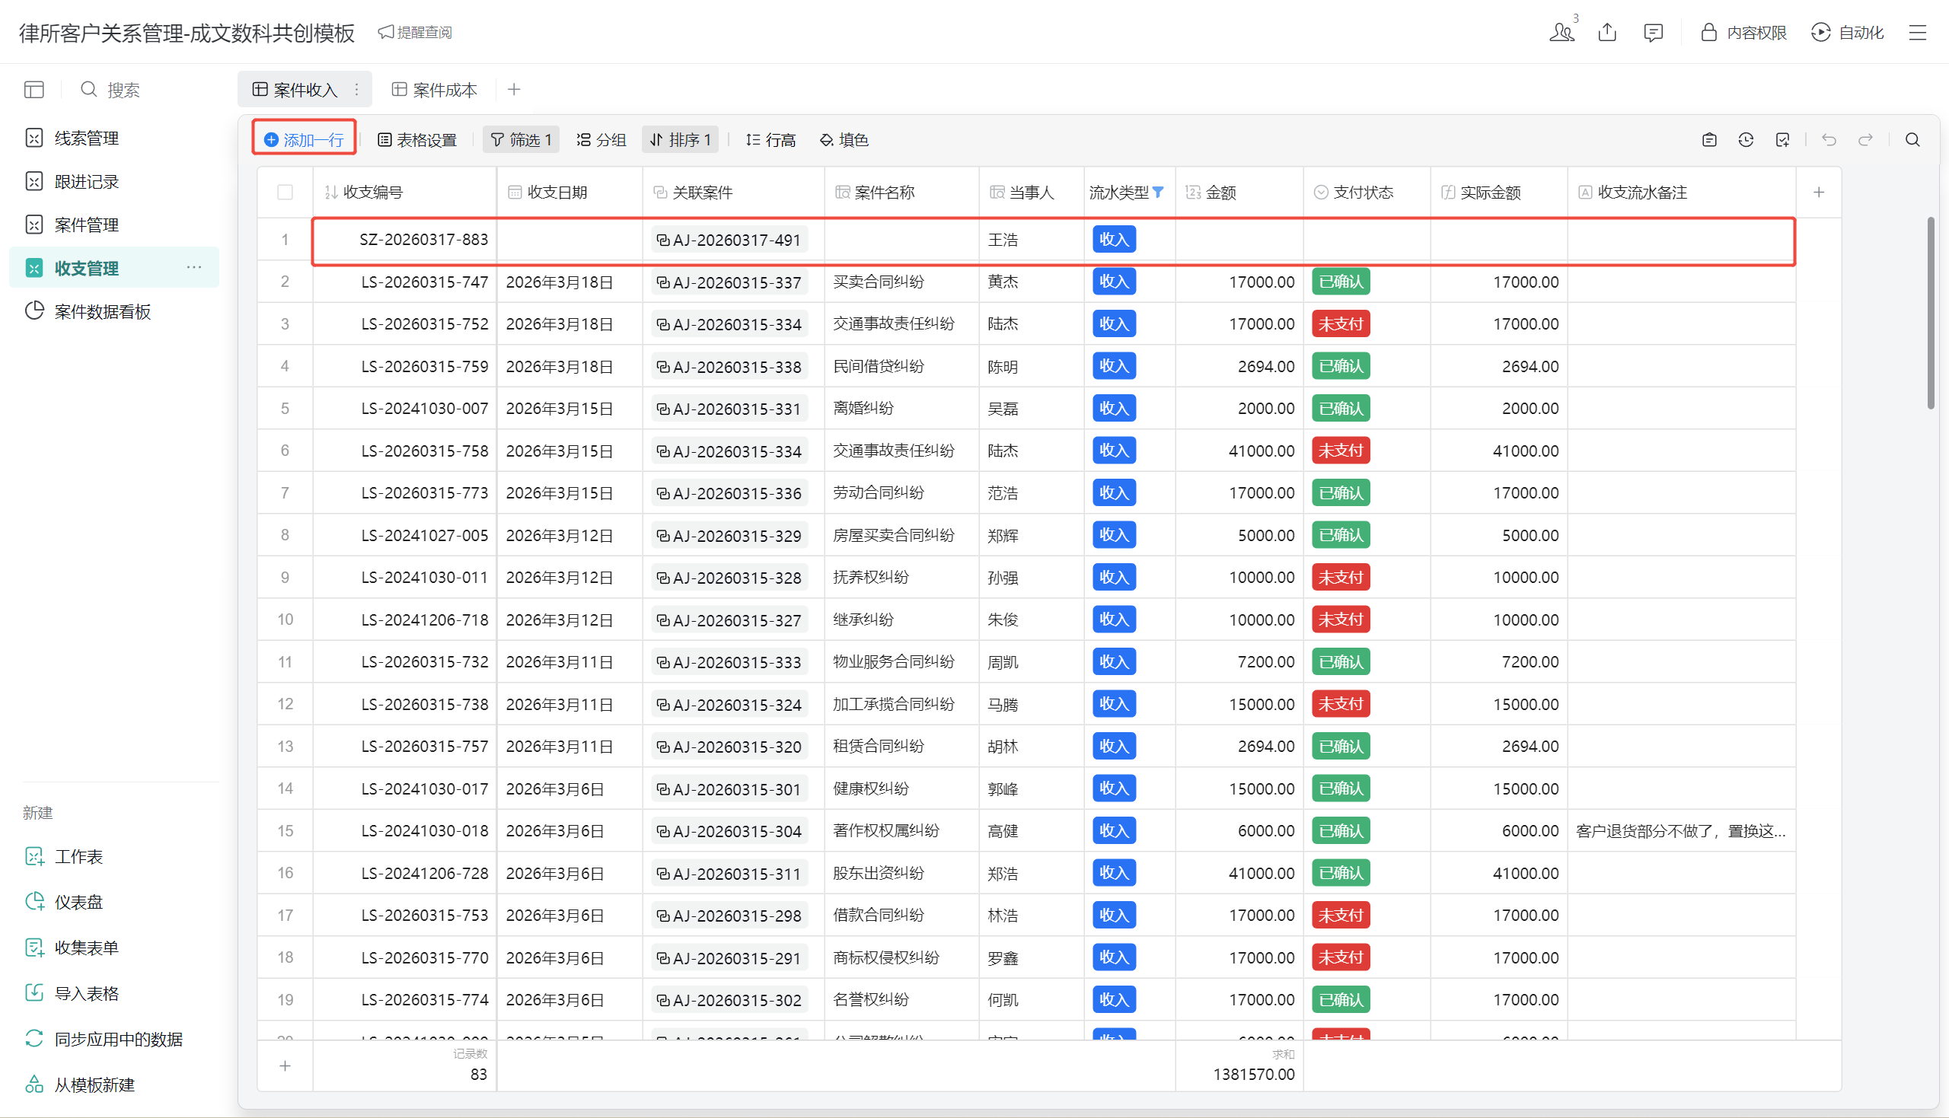Collapse the sidebar panel icon
This screenshot has height=1118, width=1949.
click(33, 90)
